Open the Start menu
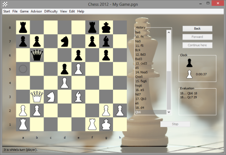This screenshot has height=155, width=226. (6, 11)
